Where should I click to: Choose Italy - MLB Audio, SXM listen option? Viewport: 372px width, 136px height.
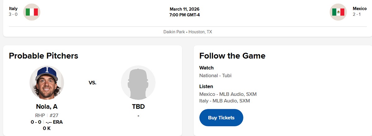224,101
